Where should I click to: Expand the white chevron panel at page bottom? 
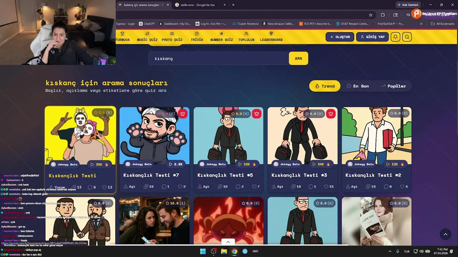(228, 242)
